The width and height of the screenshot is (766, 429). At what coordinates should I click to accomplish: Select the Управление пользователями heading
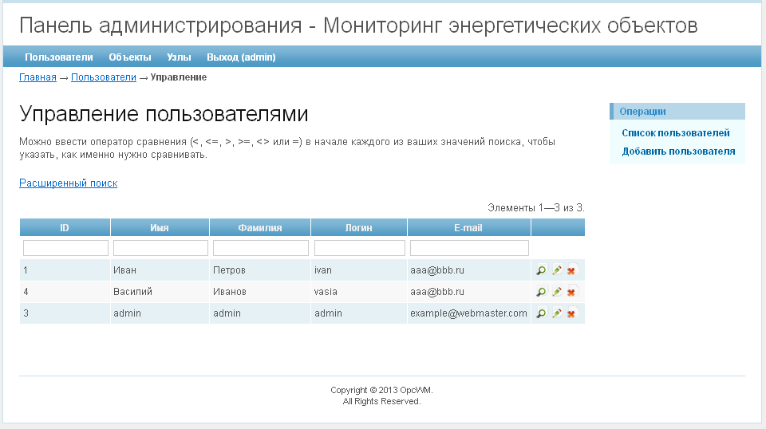tap(164, 114)
